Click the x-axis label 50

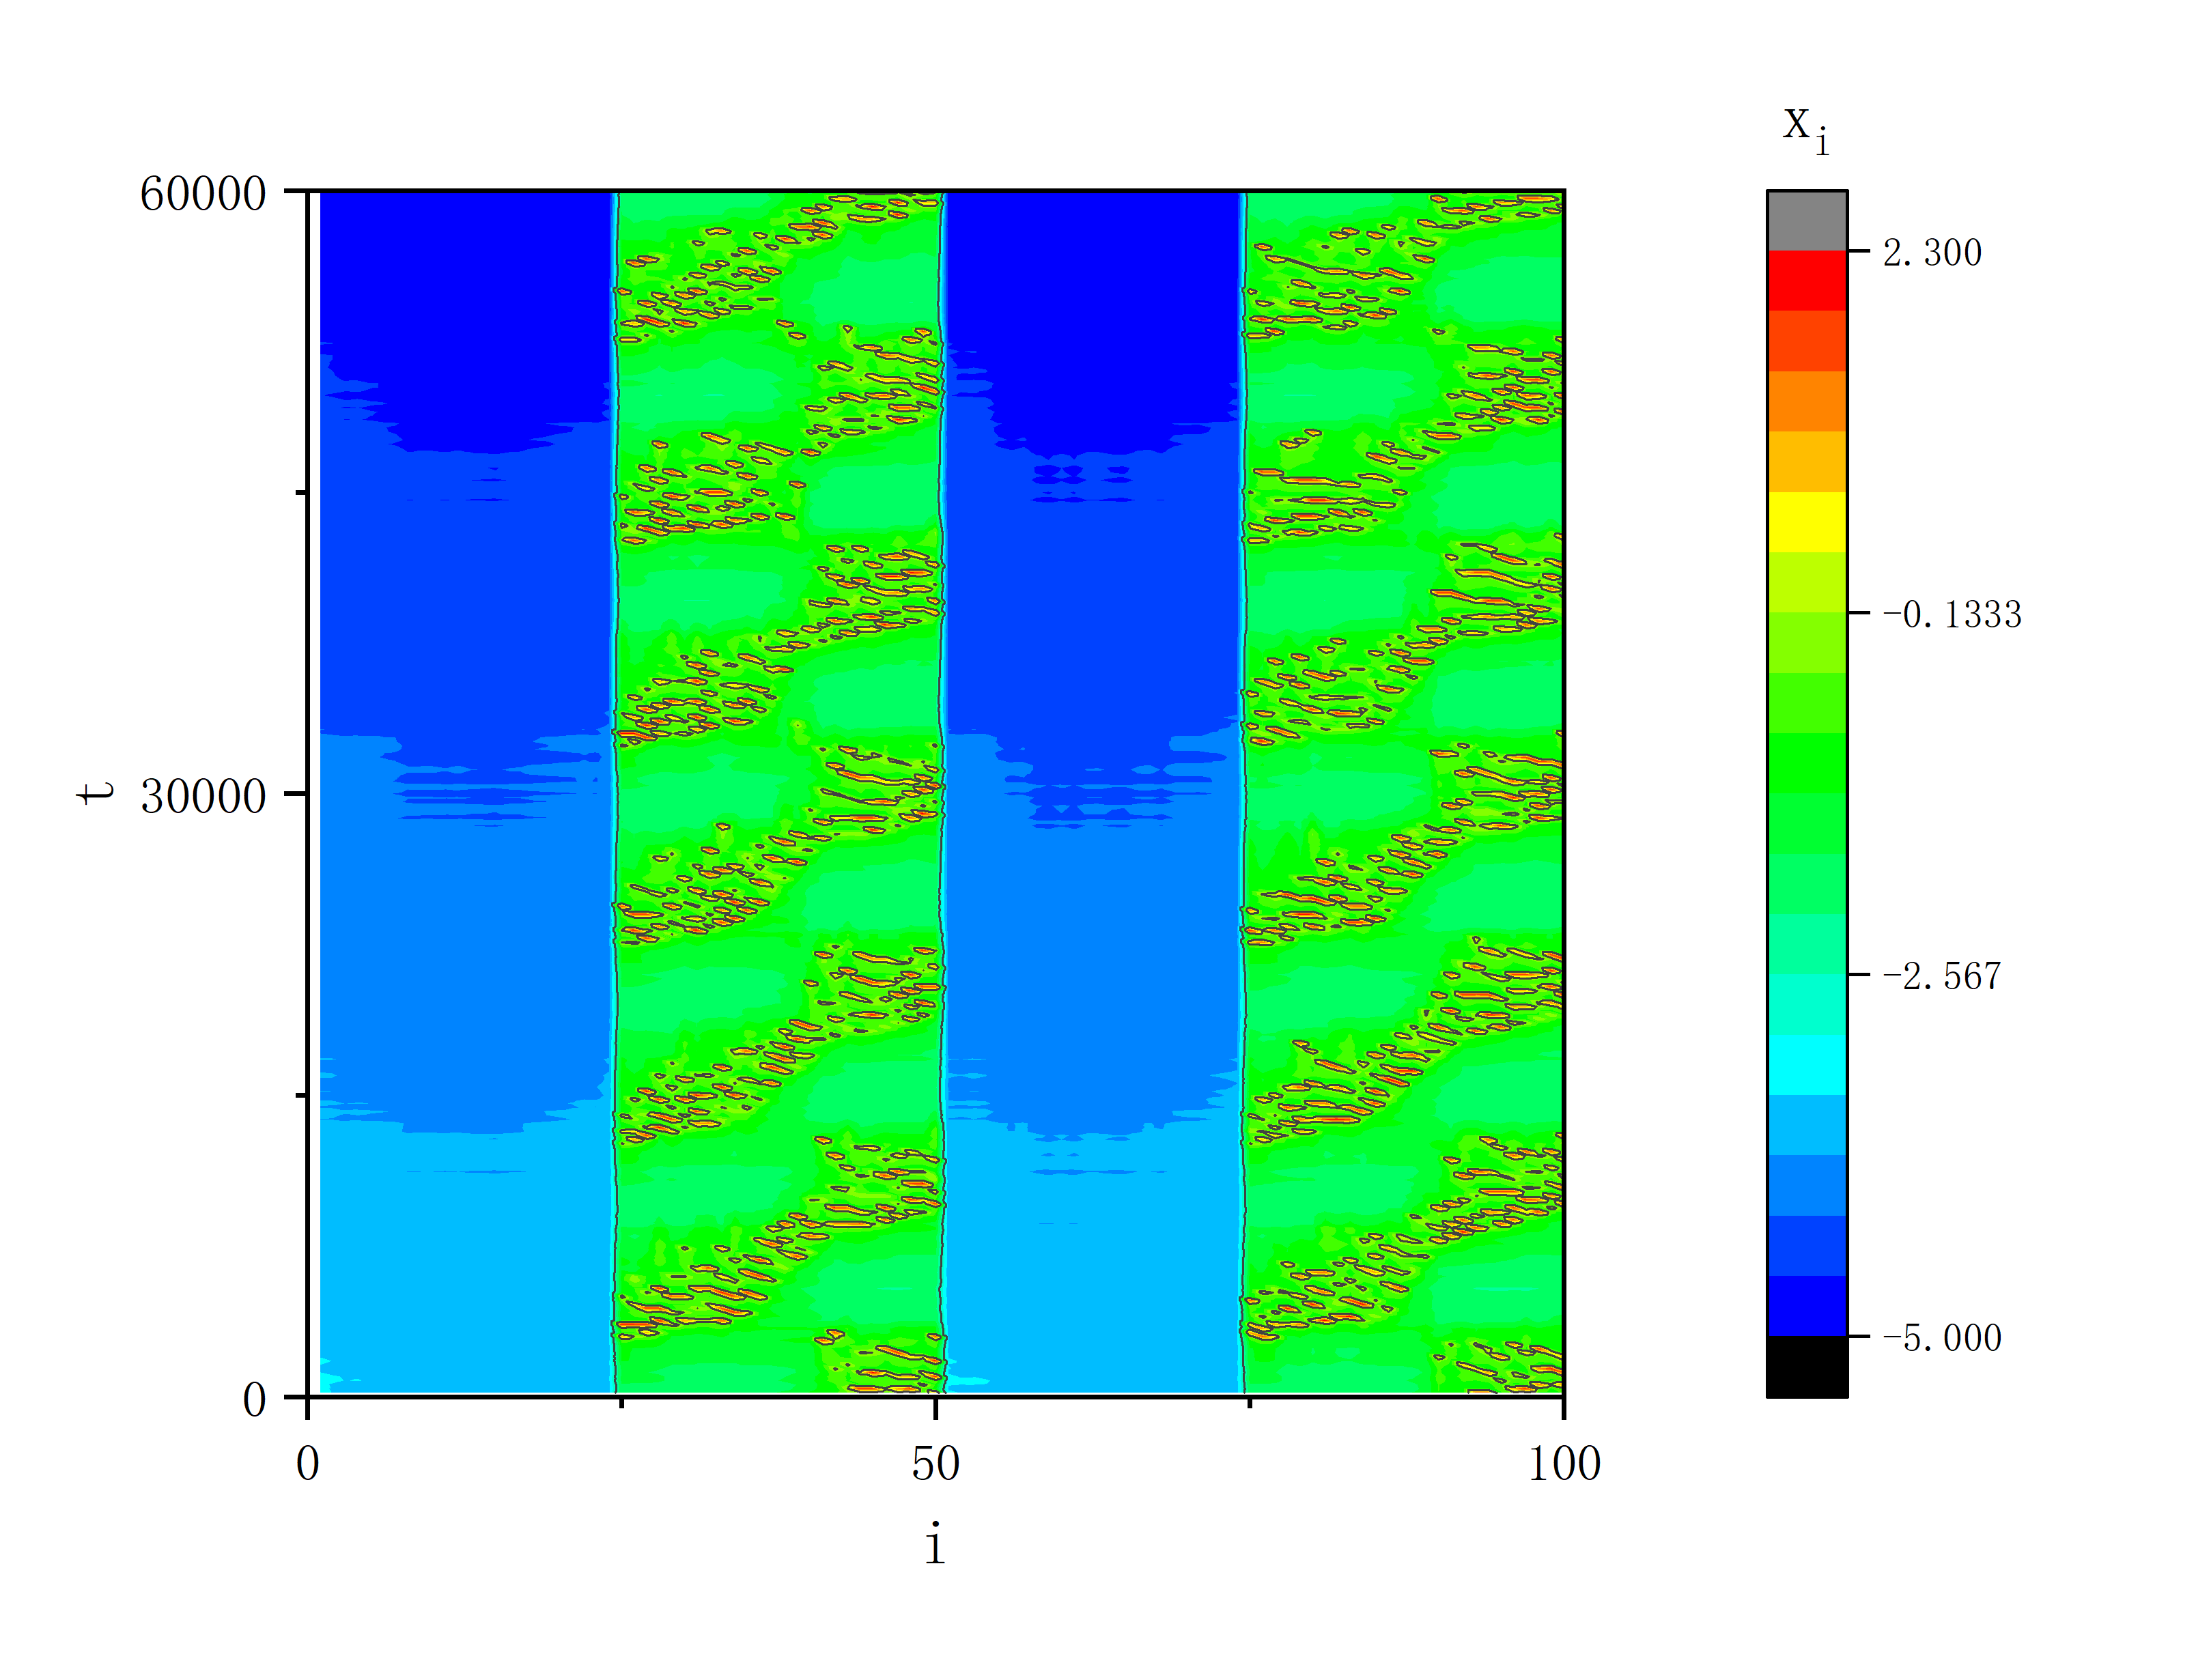[935, 1464]
